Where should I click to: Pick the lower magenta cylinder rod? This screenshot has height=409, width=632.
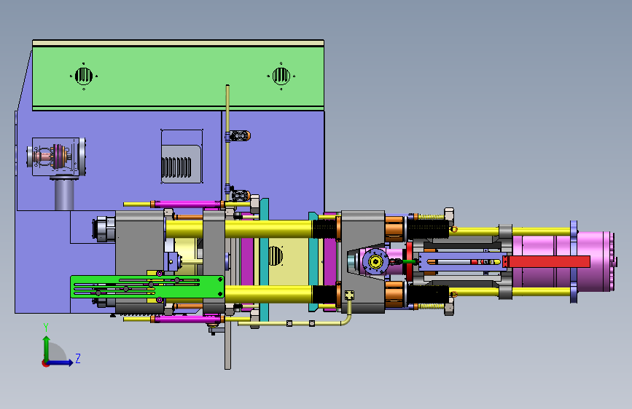(x=188, y=319)
